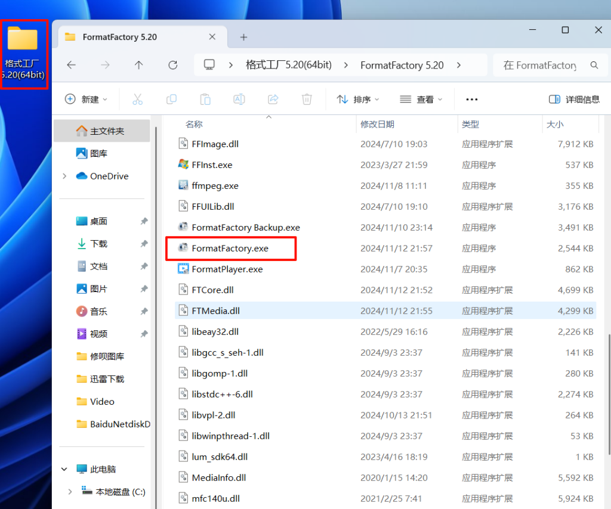Viewport: 611px width, 509px height.
Task: Click 格式工厂5.20(64bit) breadcrumb in address bar
Action: (289, 65)
